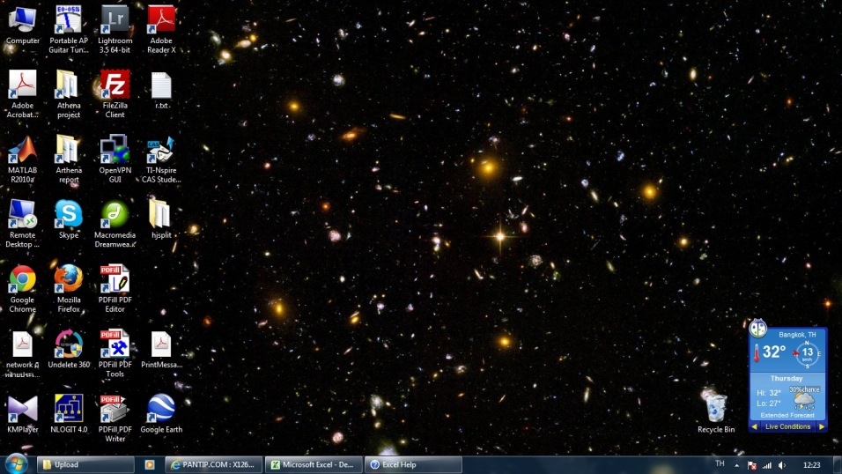Launch Undelete 360 shortcut

pos(69,349)
